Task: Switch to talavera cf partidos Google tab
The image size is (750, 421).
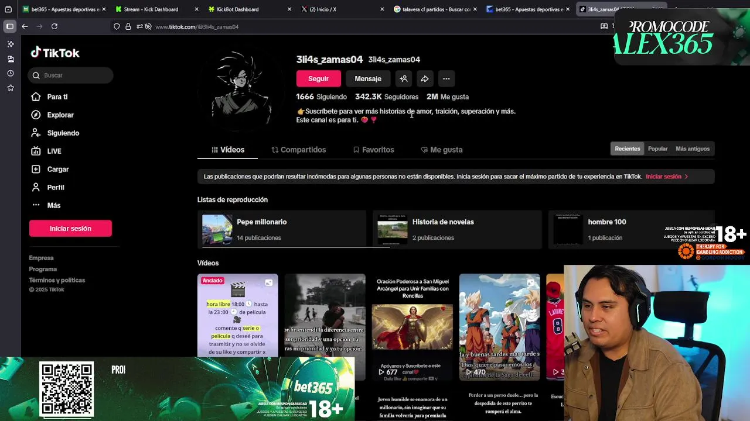Action: pyautogui.click(x=434, y=9)
